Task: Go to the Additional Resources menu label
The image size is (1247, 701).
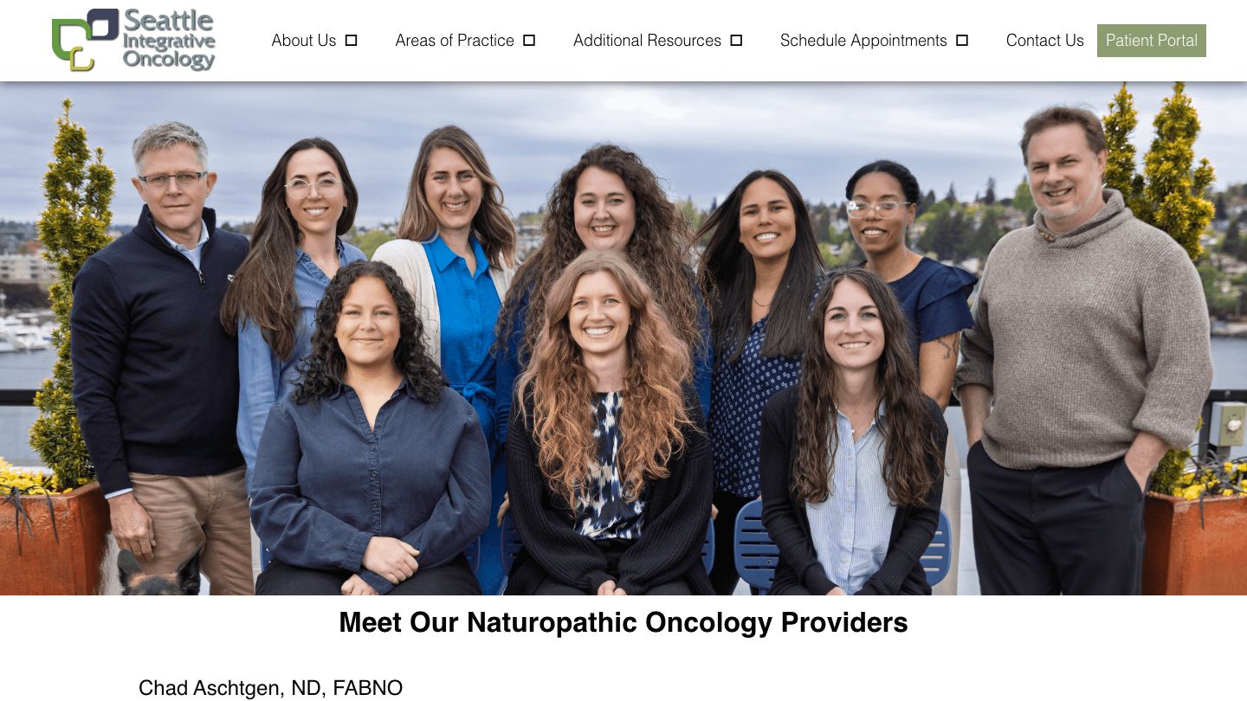Action: click(647, 41)
